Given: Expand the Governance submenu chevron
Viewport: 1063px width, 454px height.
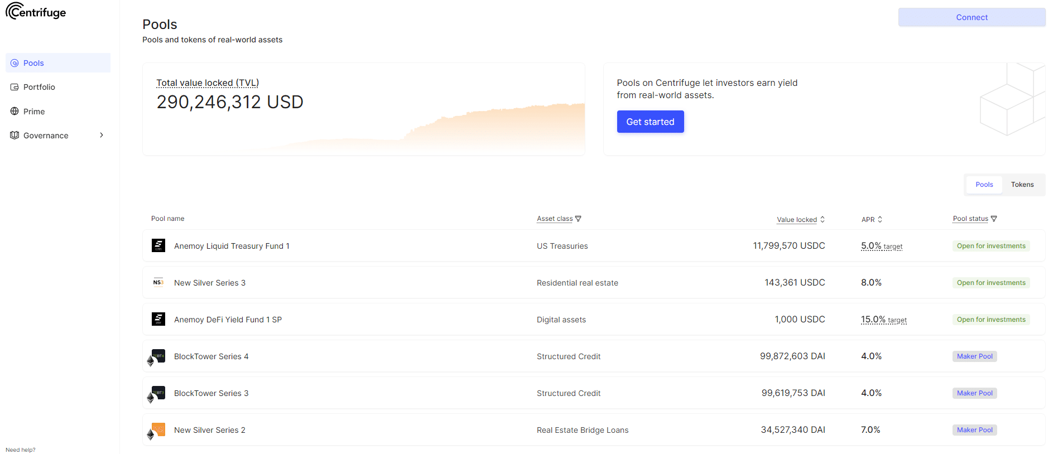Looking at the screenshot, I should coord(102,135).
